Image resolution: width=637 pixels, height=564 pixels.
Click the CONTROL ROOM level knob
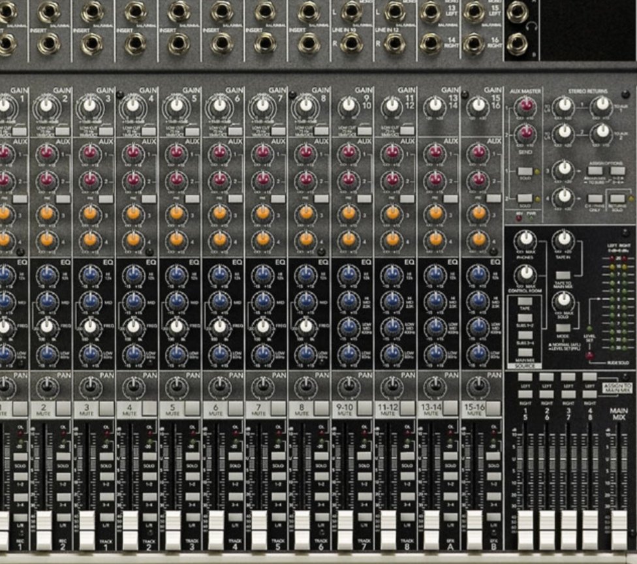(525, 274)
